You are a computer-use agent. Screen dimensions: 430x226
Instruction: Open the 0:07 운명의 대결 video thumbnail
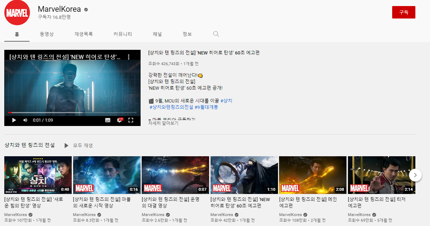[x=176, y=175]
